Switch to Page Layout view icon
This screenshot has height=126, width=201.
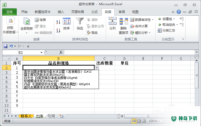click(139, 121)
